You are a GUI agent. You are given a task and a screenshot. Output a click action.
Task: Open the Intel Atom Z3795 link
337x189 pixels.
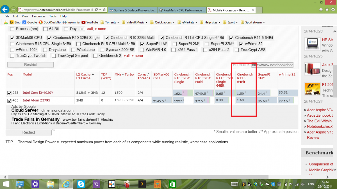(37, 100)
